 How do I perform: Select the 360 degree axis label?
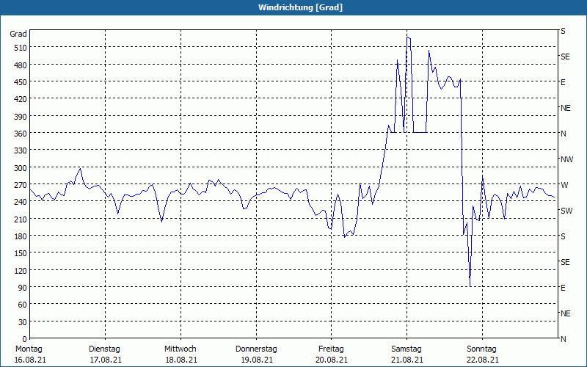tap(20, 133)
